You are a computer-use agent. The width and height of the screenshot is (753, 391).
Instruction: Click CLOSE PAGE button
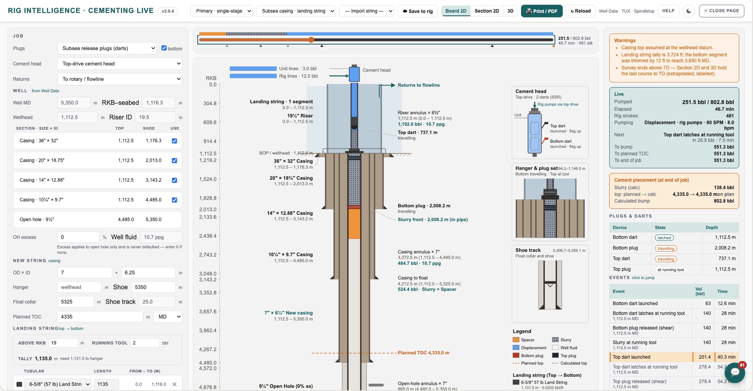[x=721, y=11]
